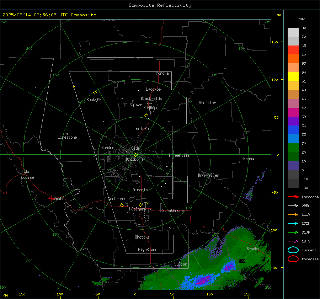This screenshot has height=299, width=320.
Task: Select the Okotoks label
Action: click(x=142, y=237)
